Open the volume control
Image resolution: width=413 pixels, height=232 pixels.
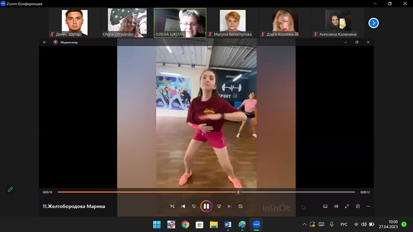tap(336, 206)
